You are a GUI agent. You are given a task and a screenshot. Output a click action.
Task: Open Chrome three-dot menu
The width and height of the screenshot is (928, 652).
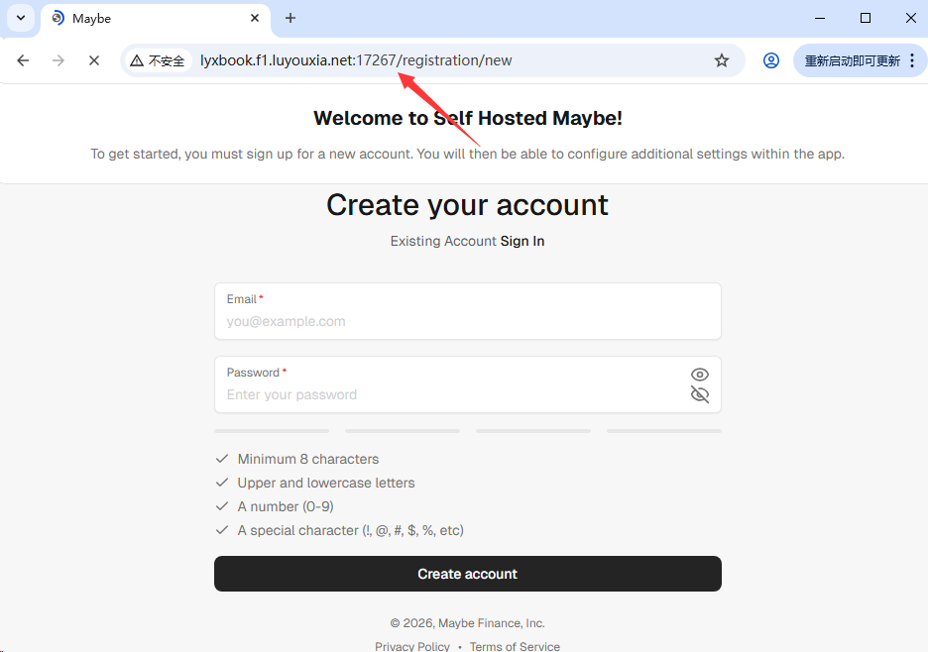pos(912,60)
